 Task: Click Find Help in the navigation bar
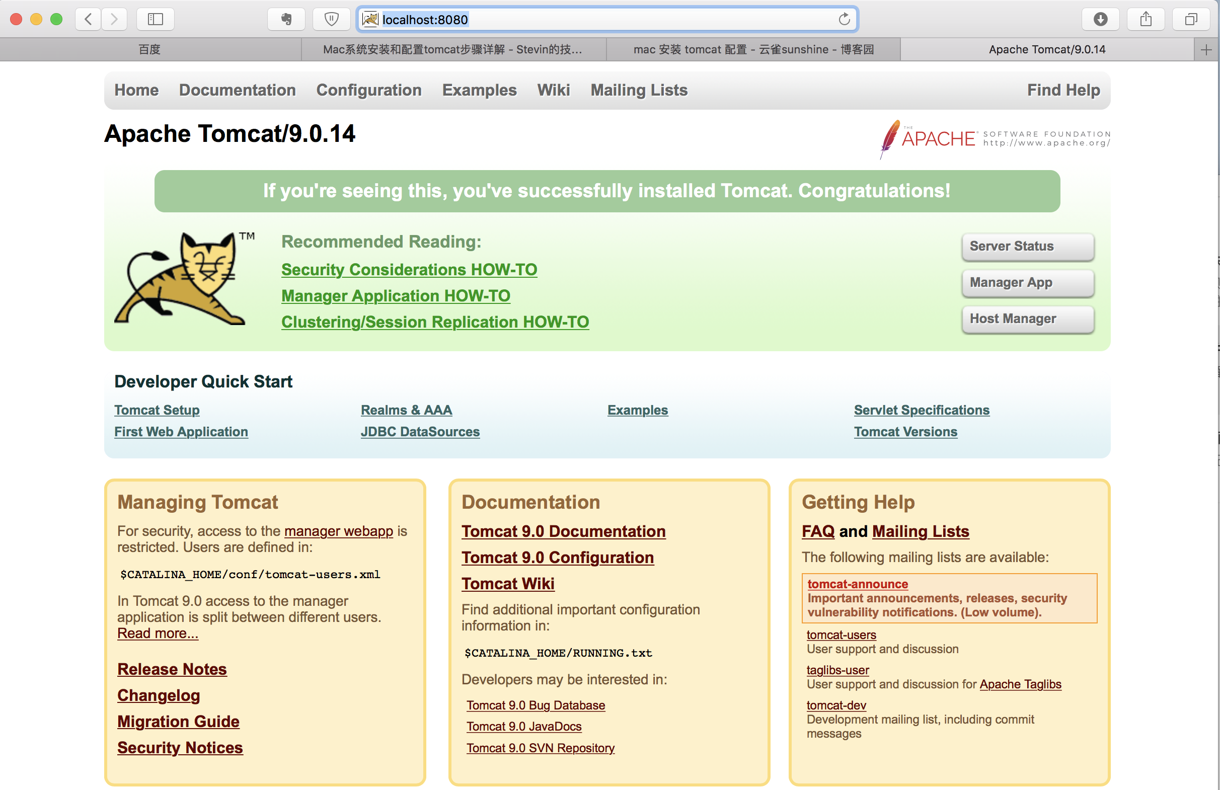pos(1063,90)
